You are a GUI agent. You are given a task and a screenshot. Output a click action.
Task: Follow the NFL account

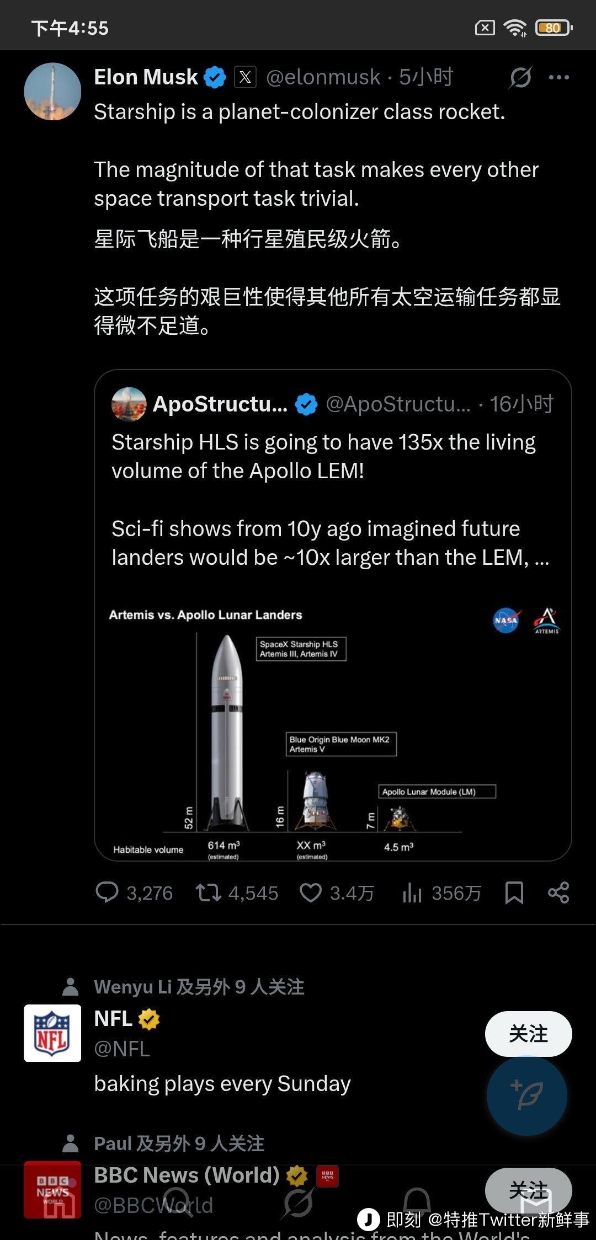(528, 1034)
